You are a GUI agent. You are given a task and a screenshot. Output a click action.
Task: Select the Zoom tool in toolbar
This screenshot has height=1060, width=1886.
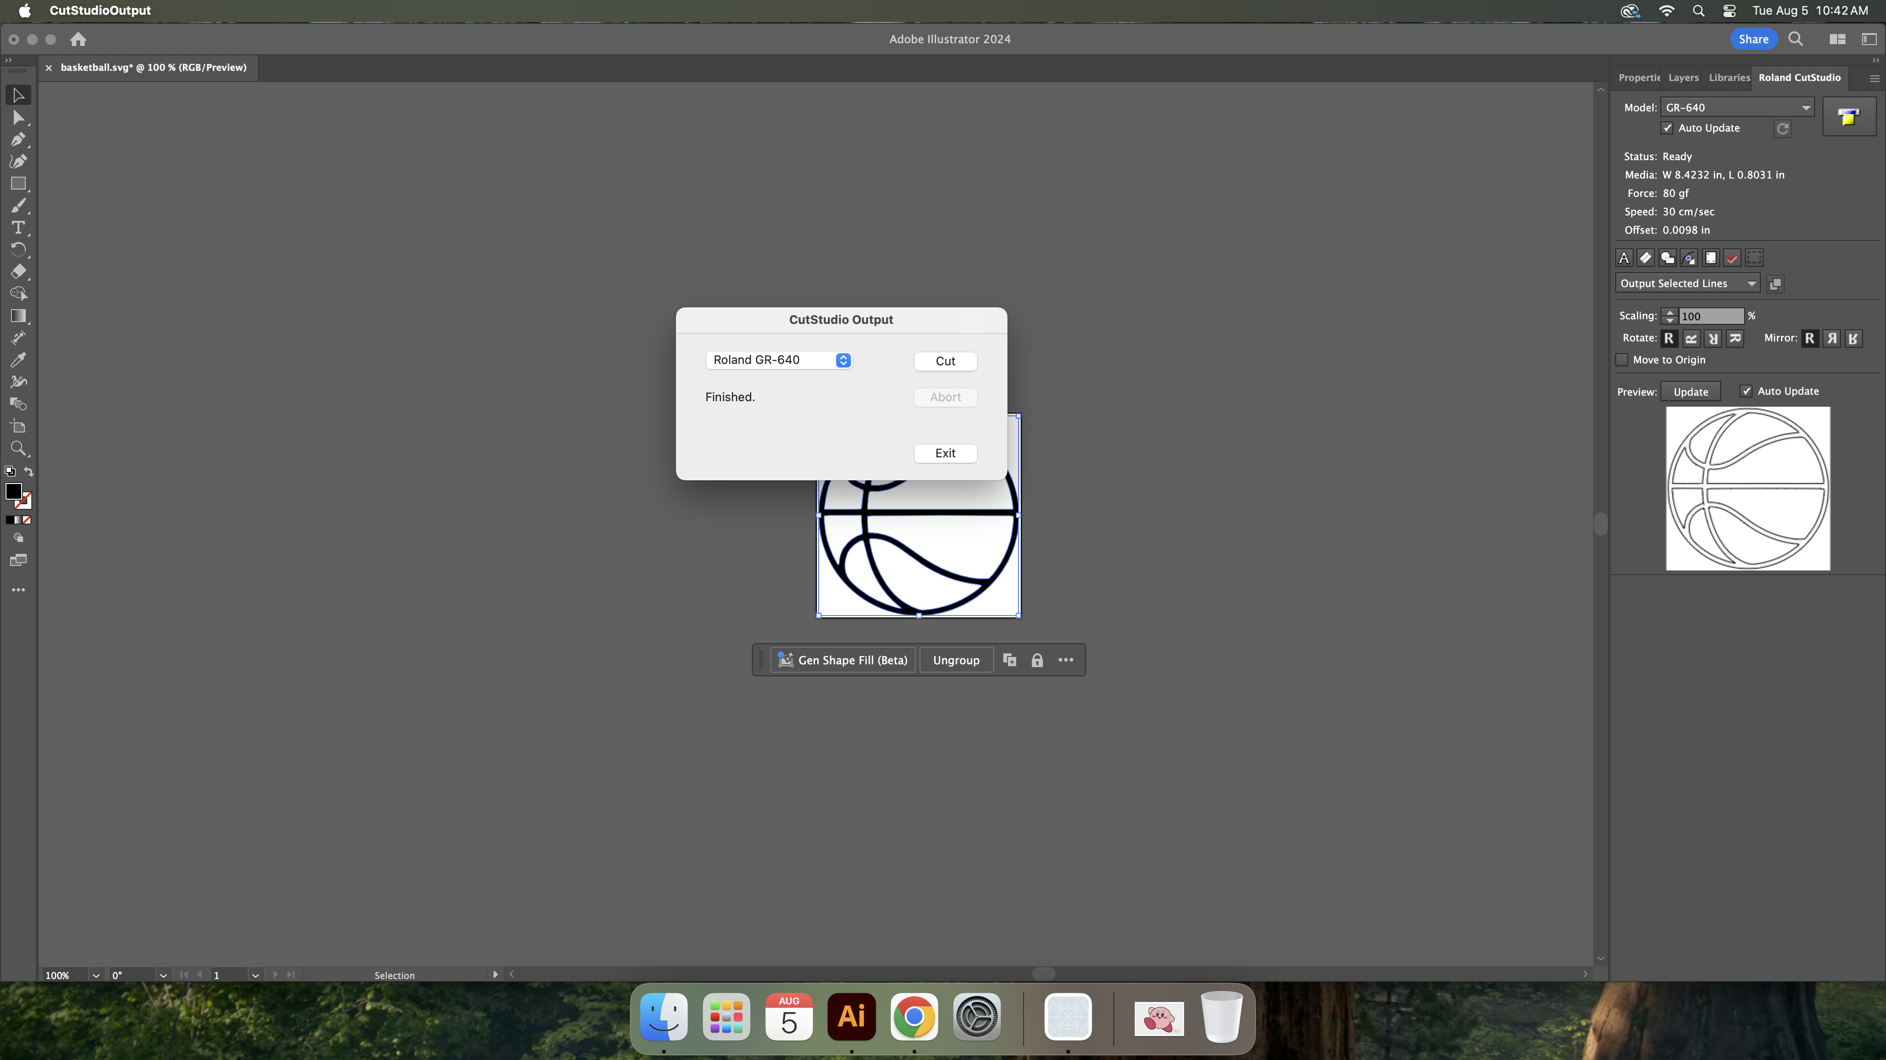(18, 449)
